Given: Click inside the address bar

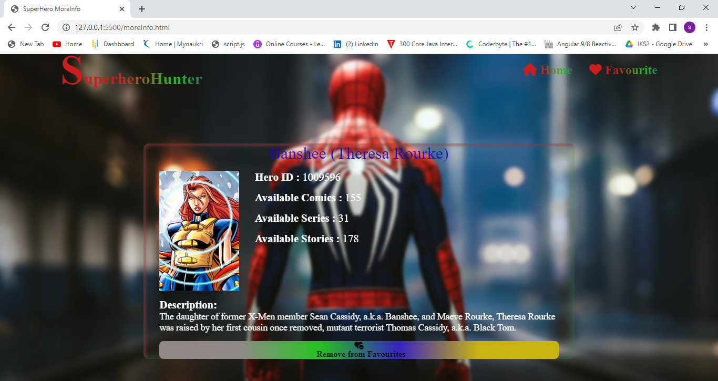Looking at the screenshot, I should click(x=210, y=27).
